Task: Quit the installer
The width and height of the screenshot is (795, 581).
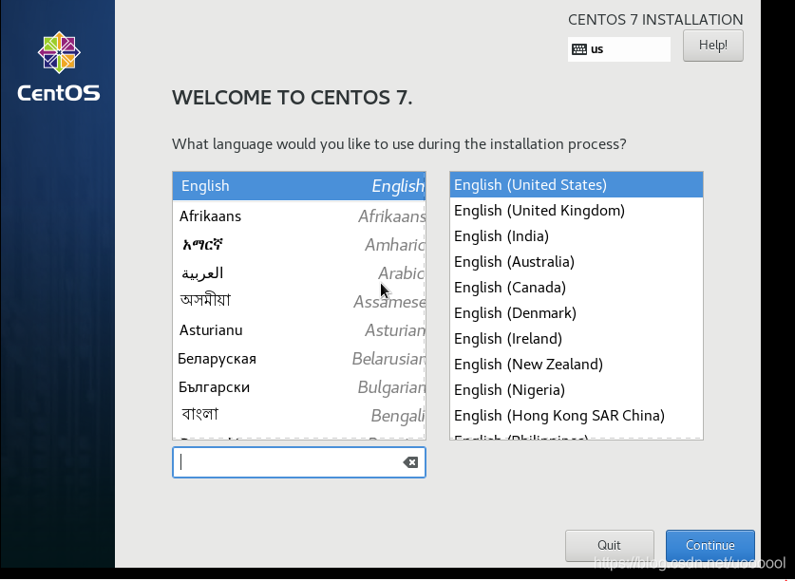Action: (x=610, y=545)
